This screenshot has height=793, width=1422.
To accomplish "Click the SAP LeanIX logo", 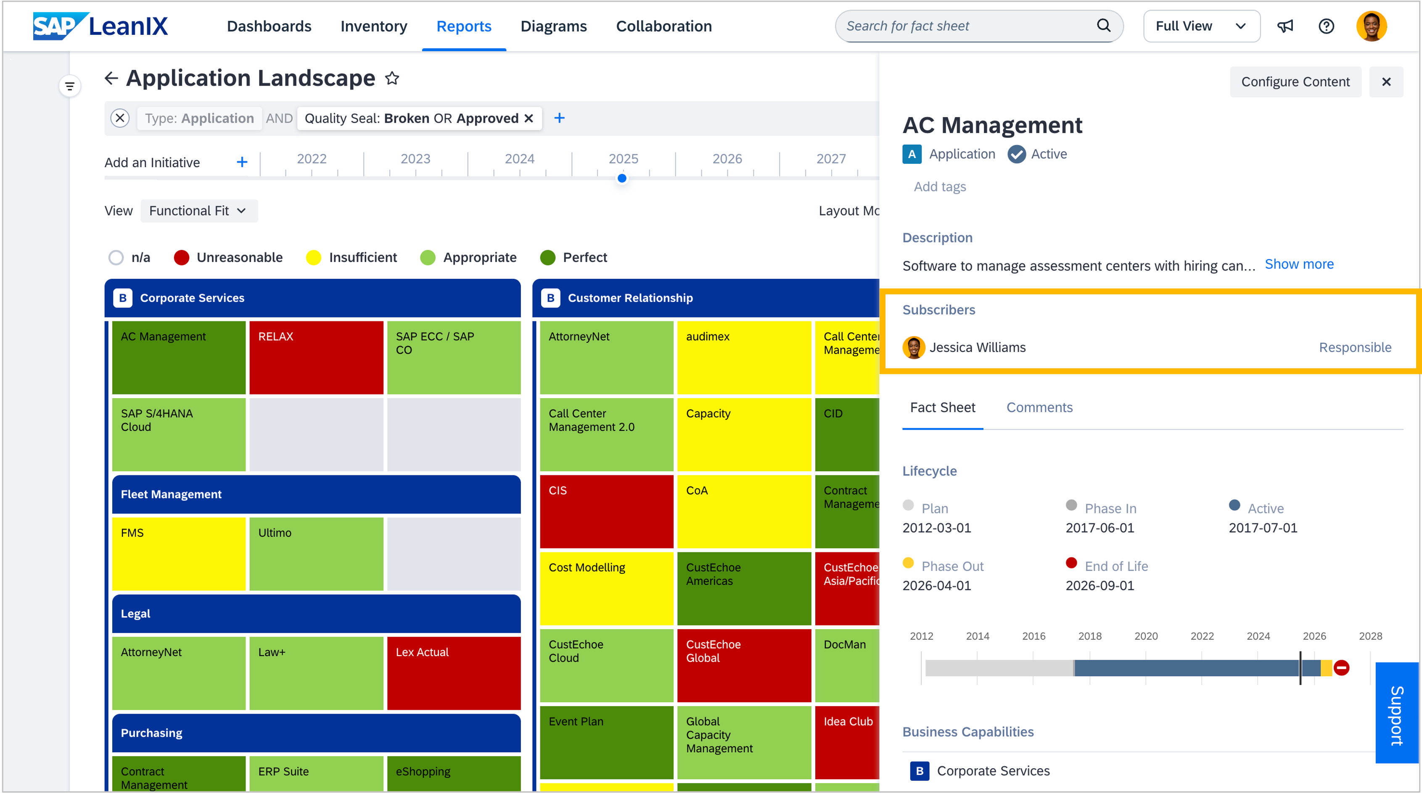I will [100, 26].
